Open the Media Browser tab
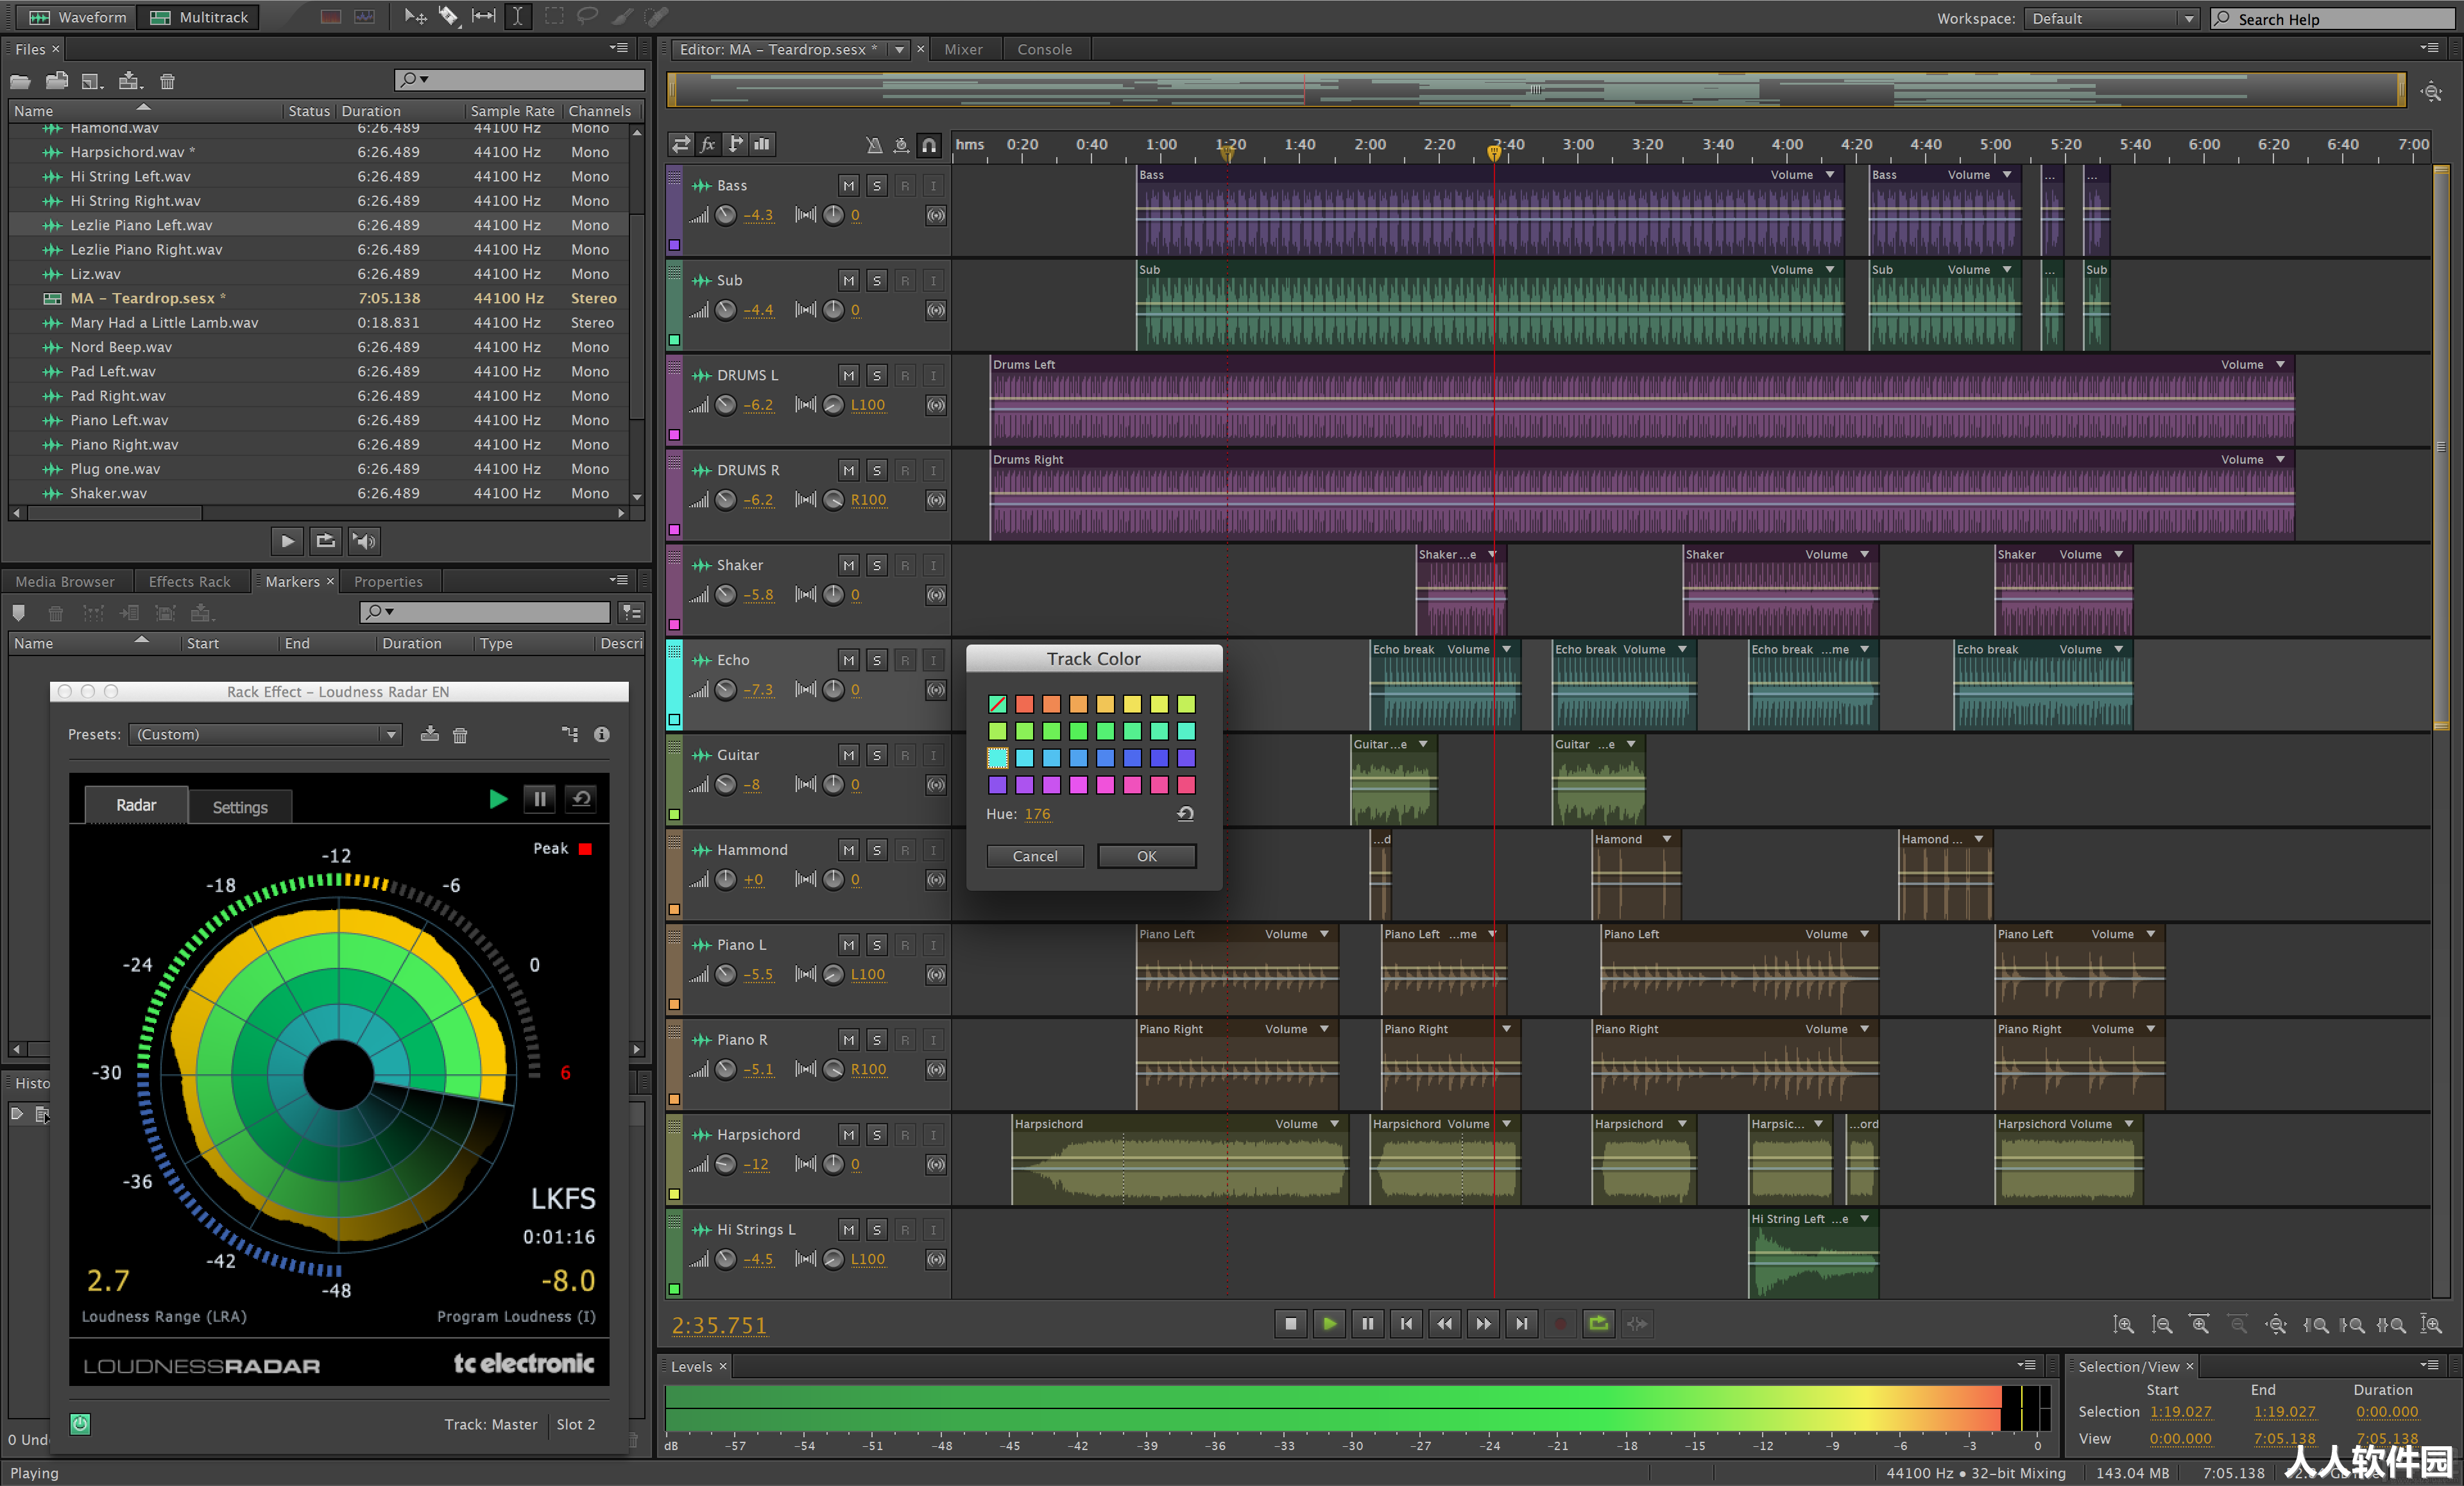Viewport: 2464px width, 1486px height. pos(65,582)
